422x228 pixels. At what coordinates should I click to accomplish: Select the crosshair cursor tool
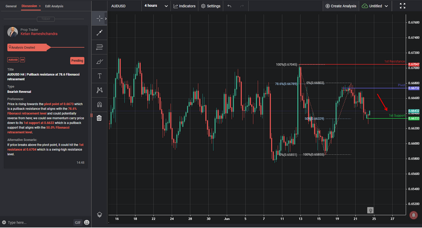(99, 18)
